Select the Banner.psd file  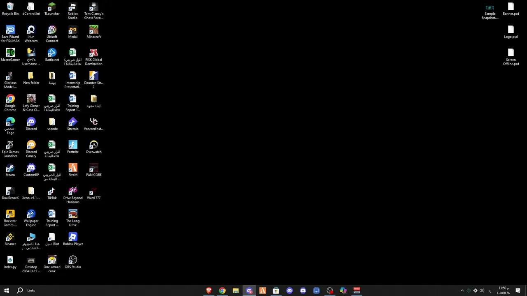[511, 9]
